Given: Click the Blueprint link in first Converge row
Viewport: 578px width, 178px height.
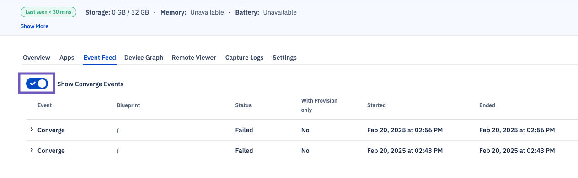Looking at the screenshot, I should [118, 130].
